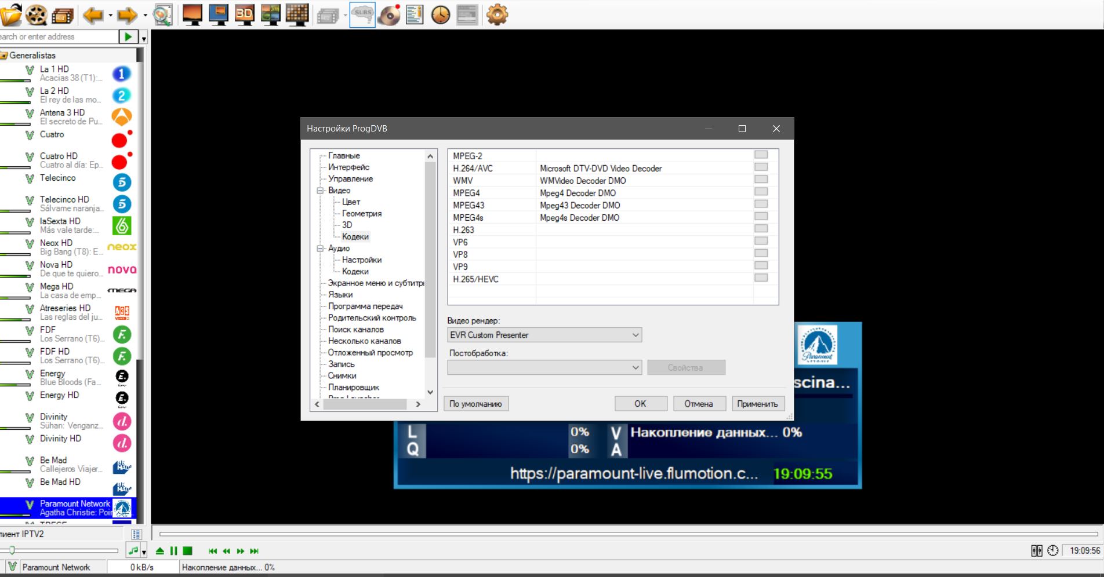Collapse the Аудио tree node
The height and width of the screenshot is (577, 1104).
tap(319, 249)
